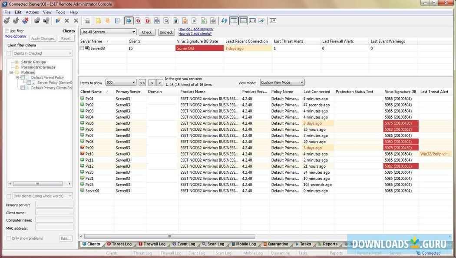Click inside the Client name input field
The height and width of the screenshot is (258, 456).
click(x=54, y=212)
